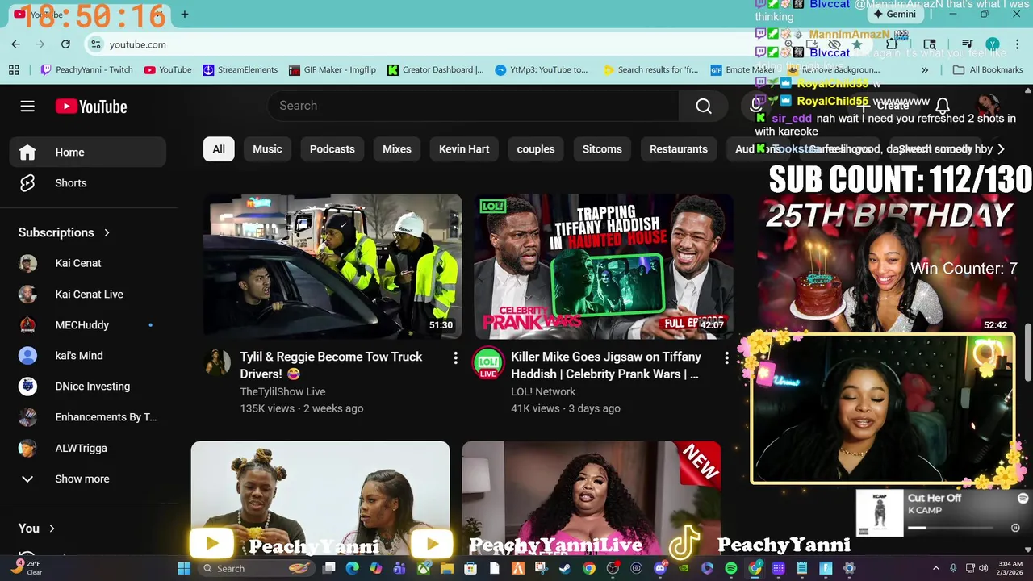This screenshot has width=1033, height=581.
Task: View site information icon in address bar
Action: pos(96,44)
